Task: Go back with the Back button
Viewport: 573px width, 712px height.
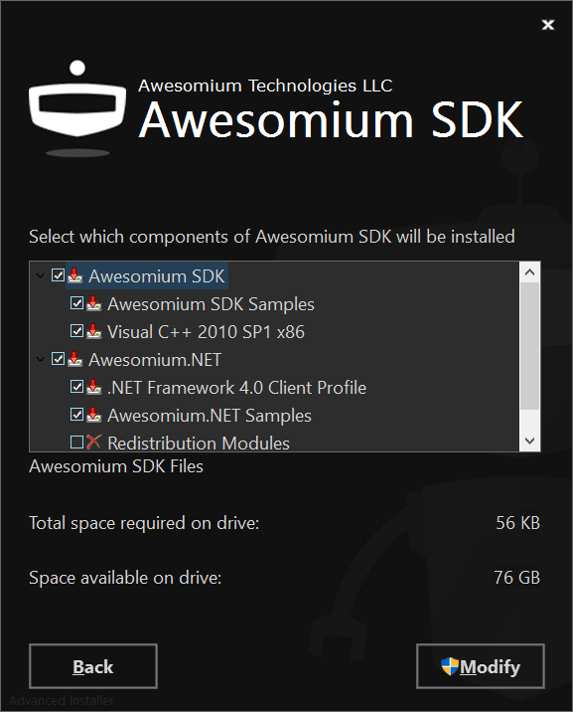Action: pos(93,666)
